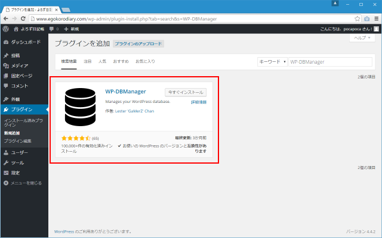Select the 検索結果 tab
The image size is (382, 238).
tap(69, 61)
